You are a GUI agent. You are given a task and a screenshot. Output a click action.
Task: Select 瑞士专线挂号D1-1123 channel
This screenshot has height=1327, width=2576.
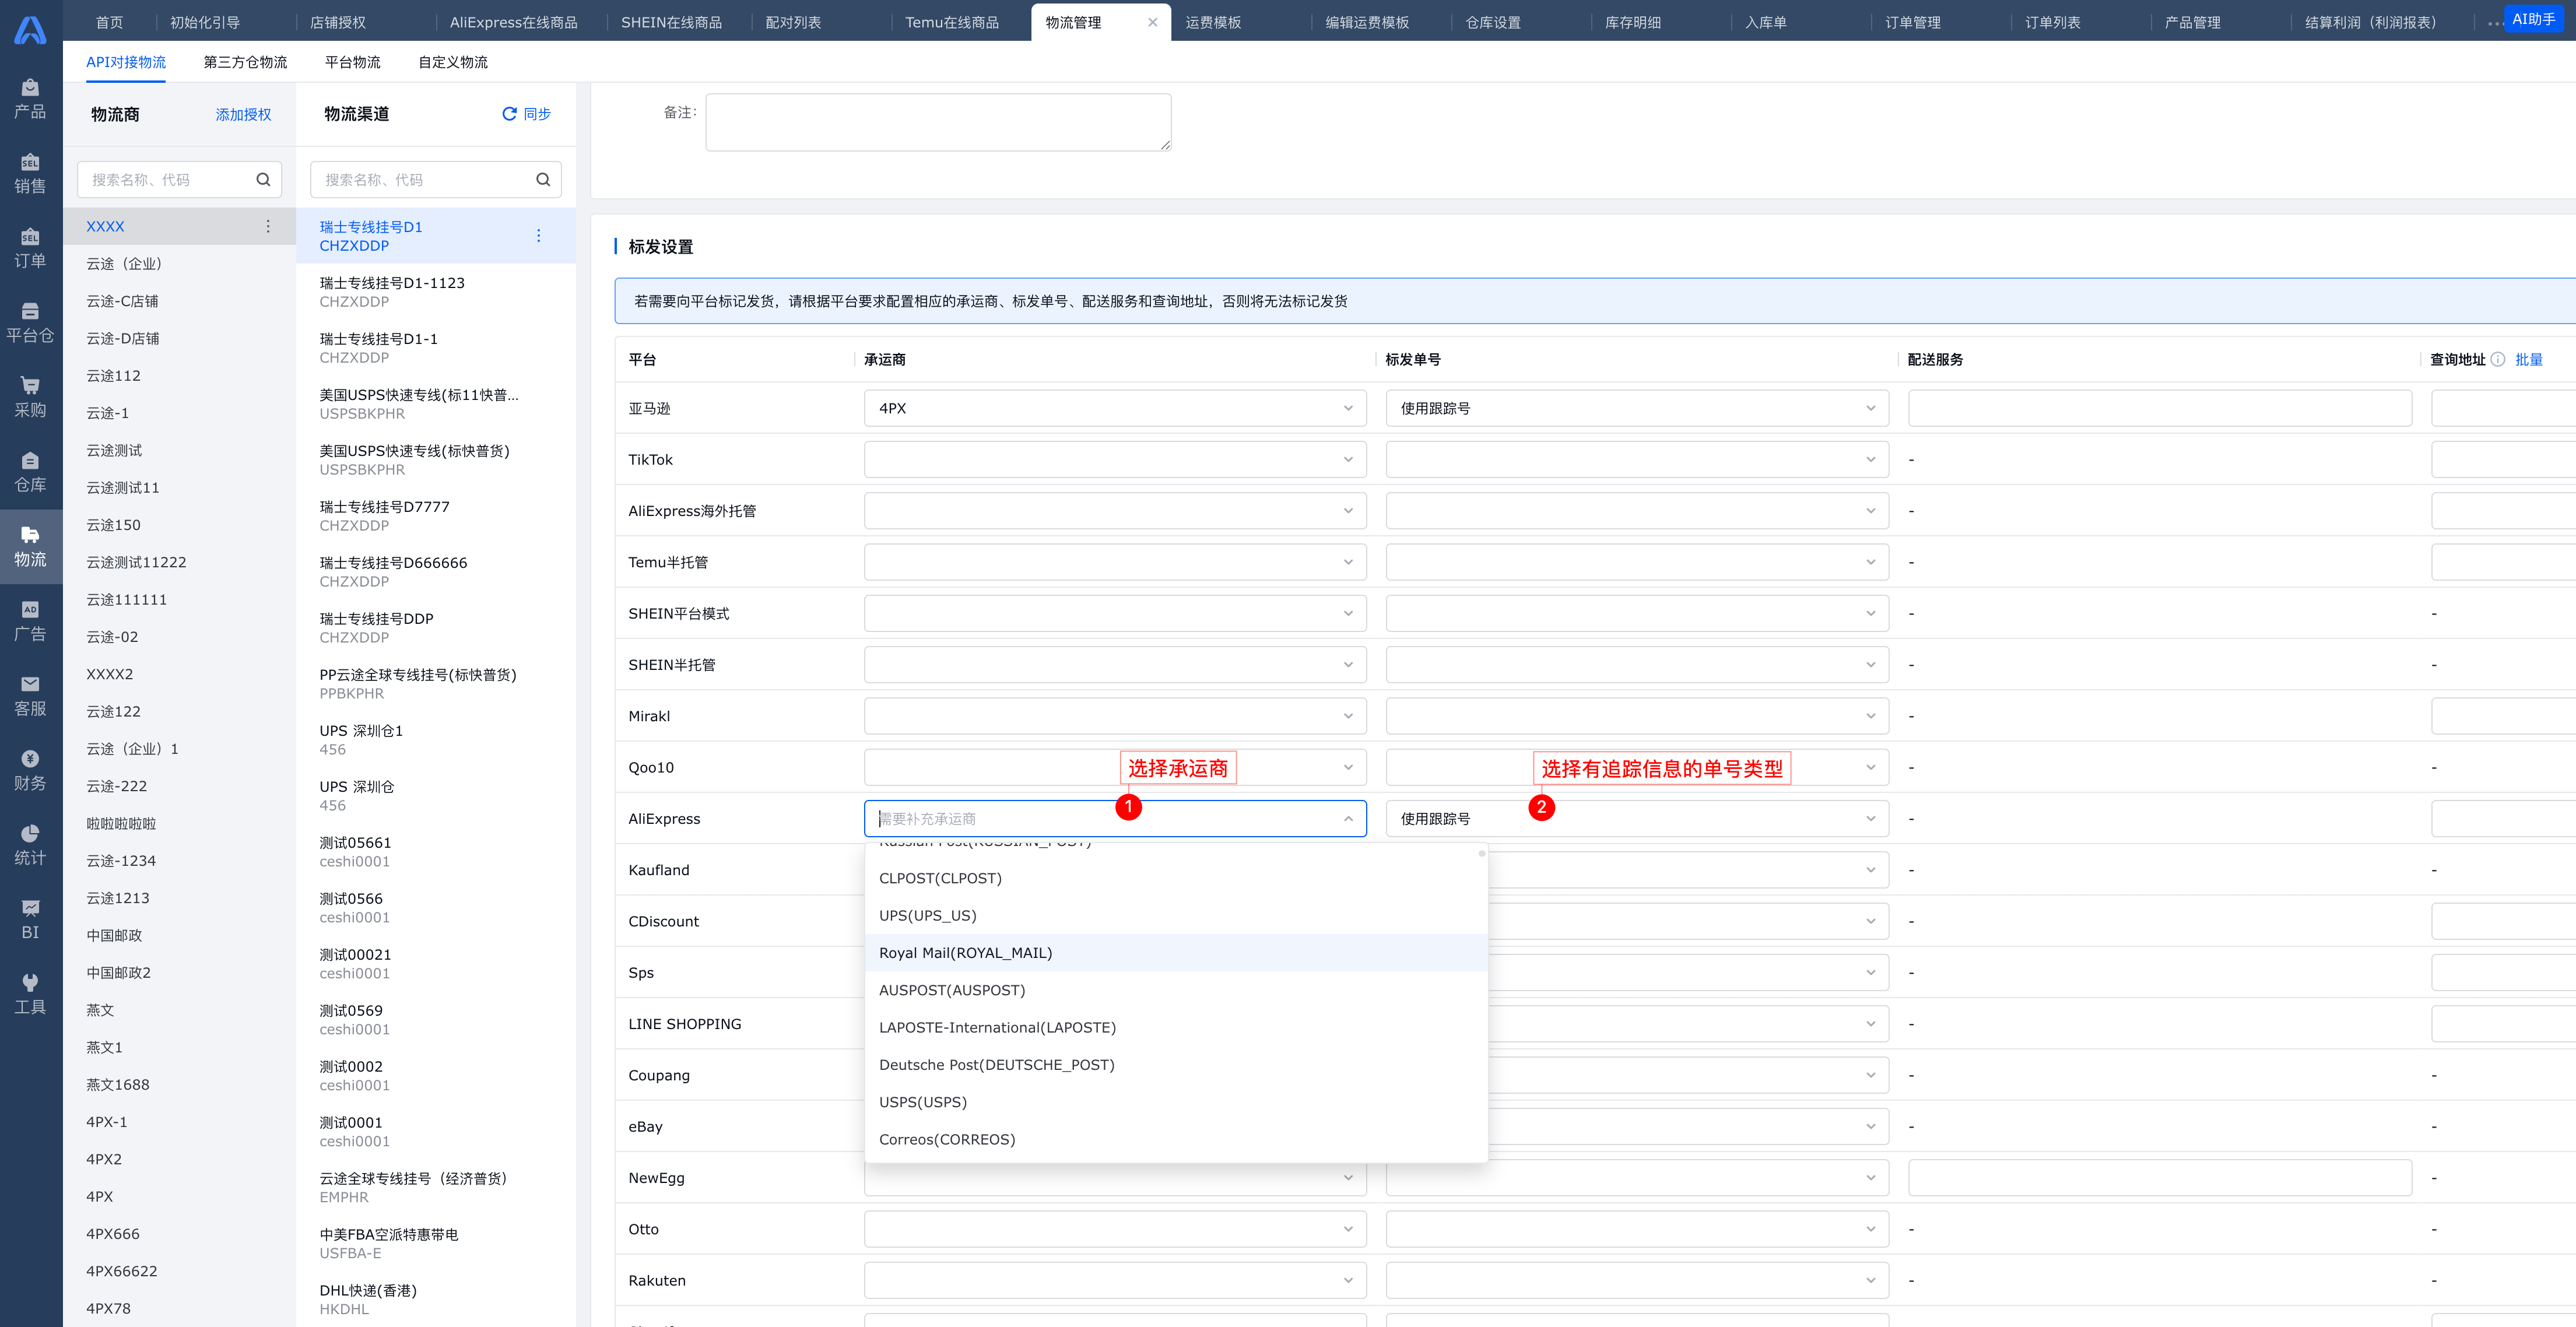click(436, 292)
